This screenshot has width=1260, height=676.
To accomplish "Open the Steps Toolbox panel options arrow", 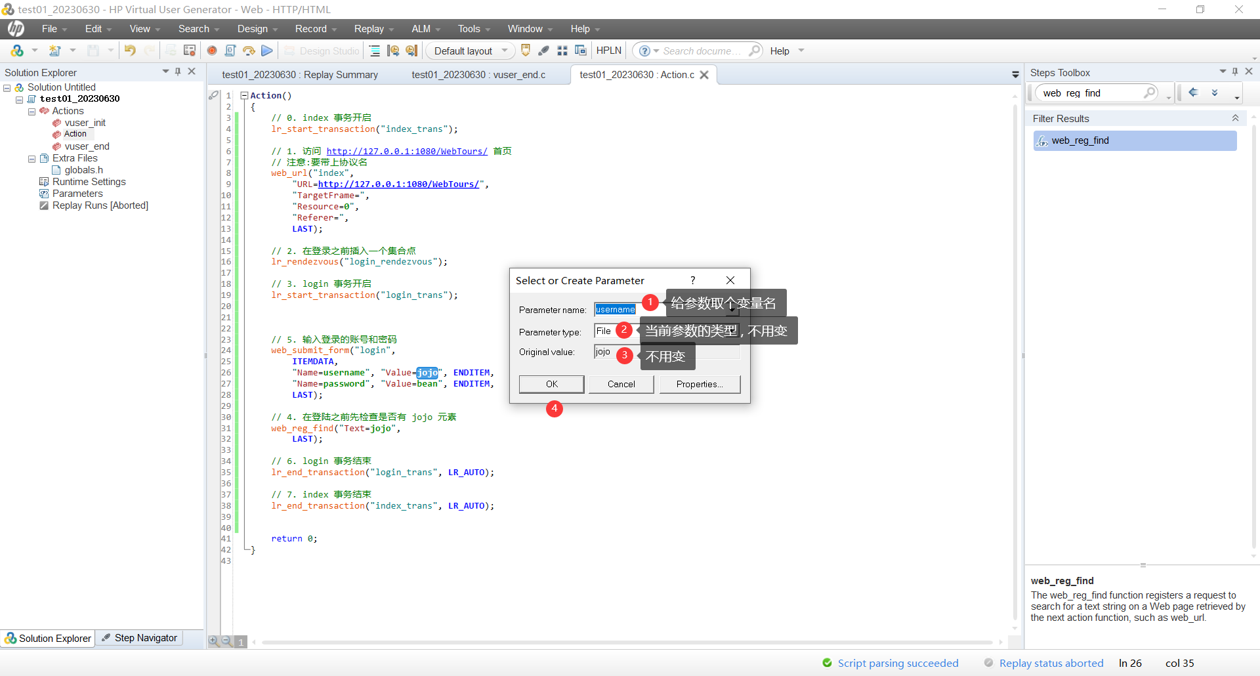I will (x=1223, y=72).
